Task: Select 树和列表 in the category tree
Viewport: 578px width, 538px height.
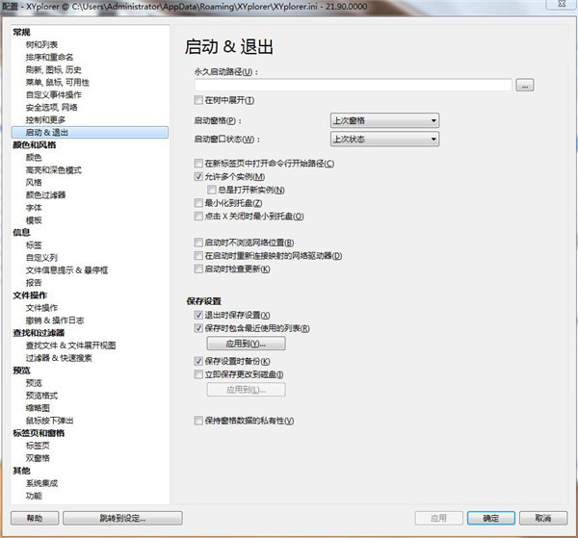Action: coord(41,44)
